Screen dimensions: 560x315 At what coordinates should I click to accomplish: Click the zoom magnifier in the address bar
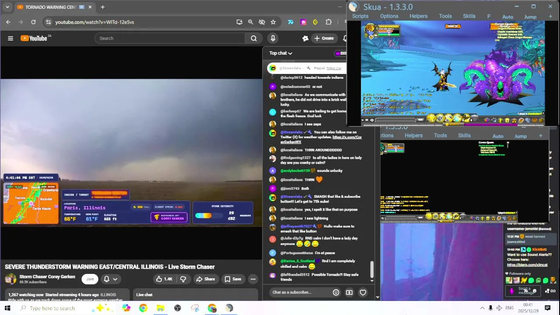click(251, 22)
